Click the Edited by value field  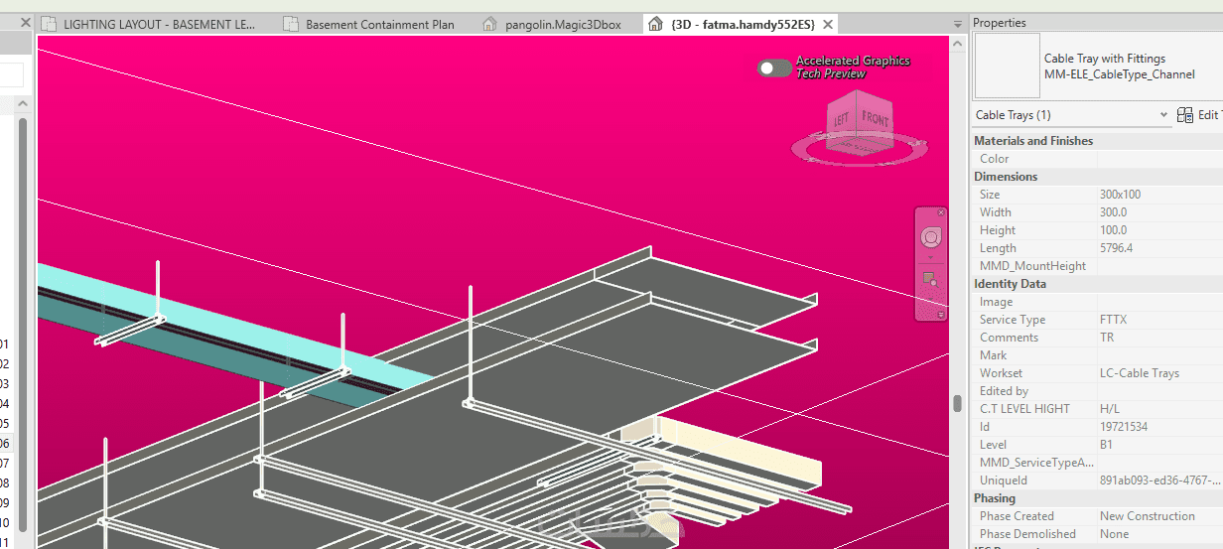click(x=1159, y=391)
